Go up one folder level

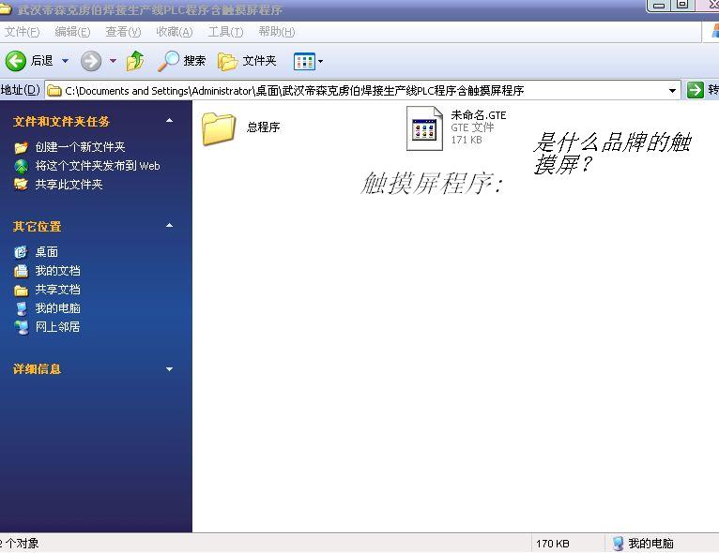(135, 61)
